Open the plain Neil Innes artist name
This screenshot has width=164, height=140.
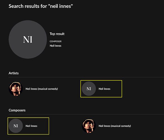pyautogui.click(x=104, y=89)
